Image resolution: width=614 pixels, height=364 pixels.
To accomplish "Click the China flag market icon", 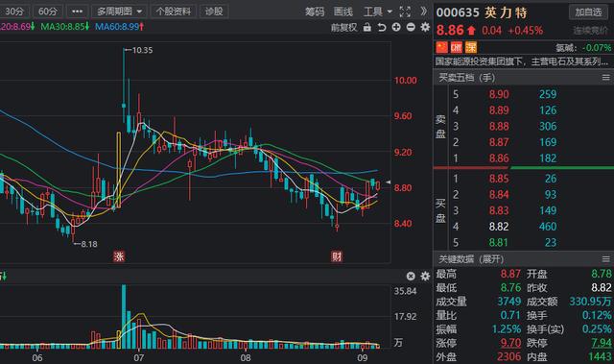I will coord(441,47).
